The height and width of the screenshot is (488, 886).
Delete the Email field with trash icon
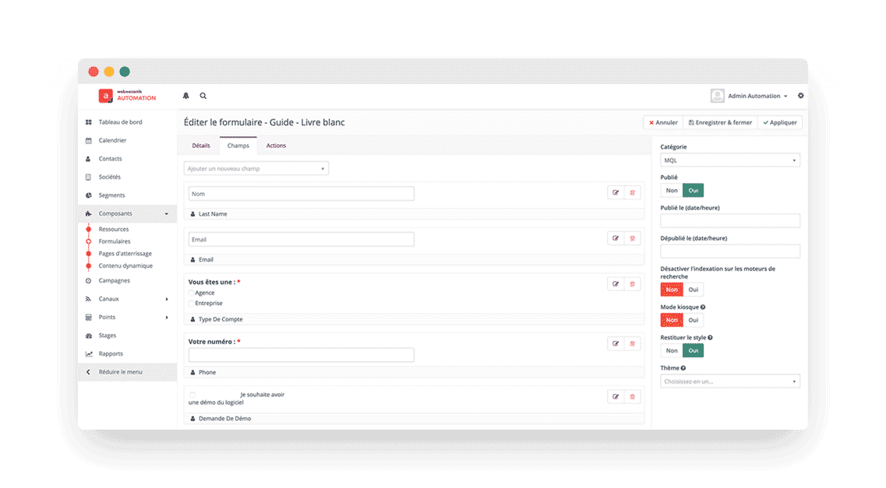coord(632,239)
